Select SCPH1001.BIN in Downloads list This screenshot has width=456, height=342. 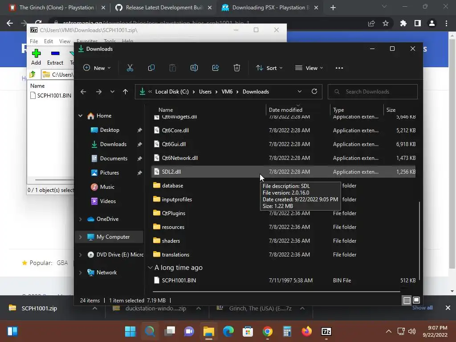(284, 281)
